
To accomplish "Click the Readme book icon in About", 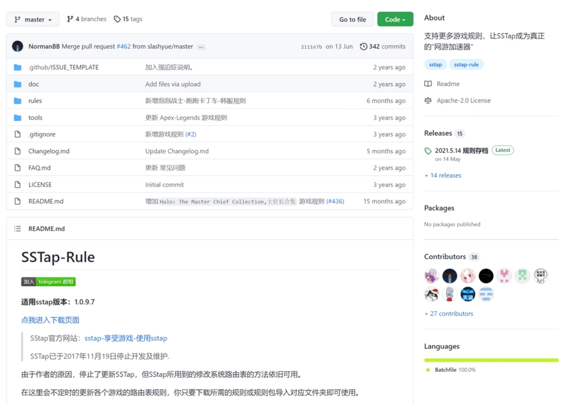I will point(428,84).
